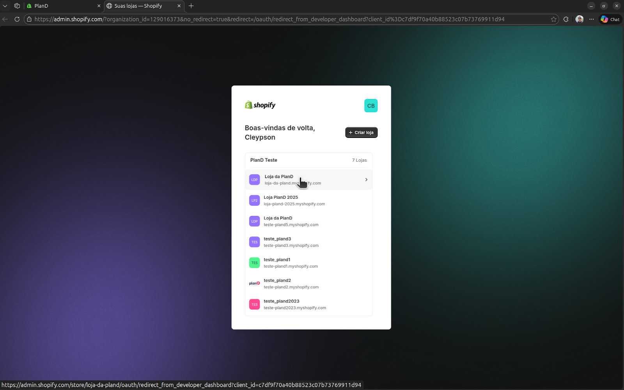Open the loja-da-pland store chevron arrow

pos(366,180)
